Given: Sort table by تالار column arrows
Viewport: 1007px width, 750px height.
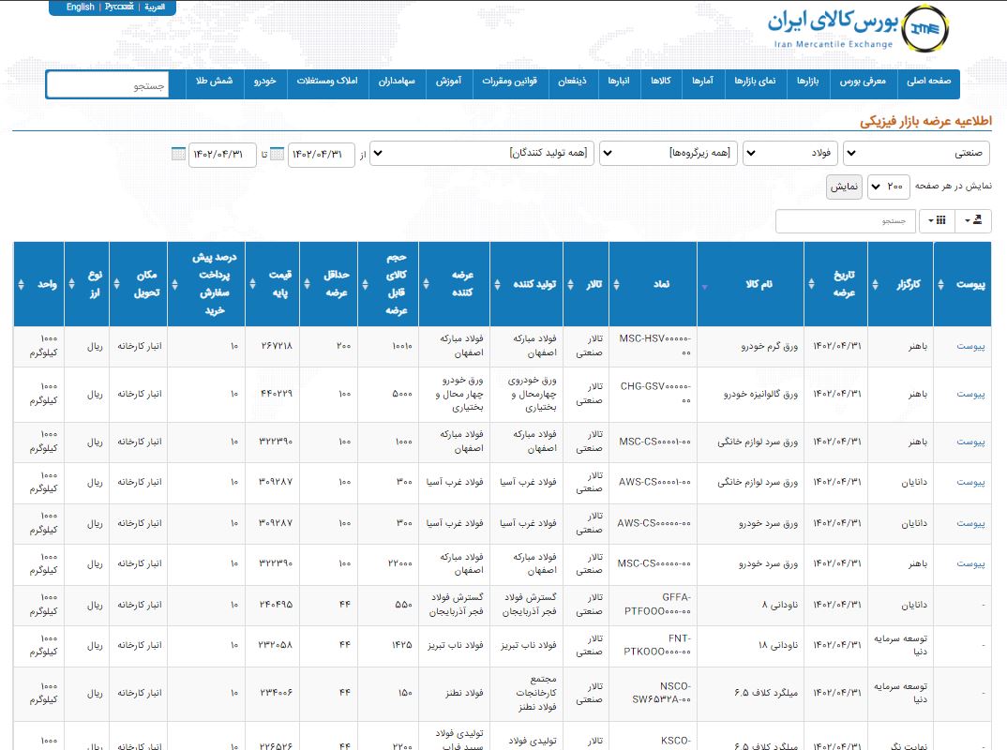Looking at the screenshot, I should pos(570,284).
